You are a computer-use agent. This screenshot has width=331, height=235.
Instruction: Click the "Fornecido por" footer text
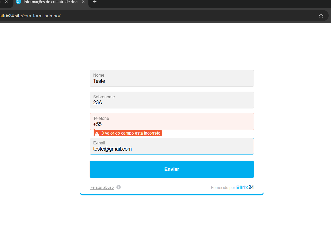point(223,188)
